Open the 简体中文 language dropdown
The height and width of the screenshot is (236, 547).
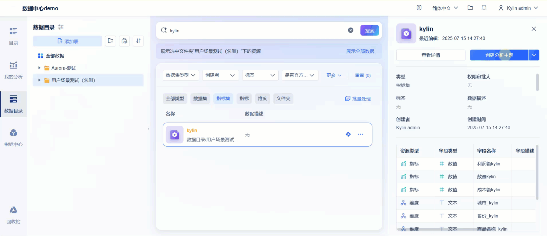pyautogui.click(x=445, y=8)
